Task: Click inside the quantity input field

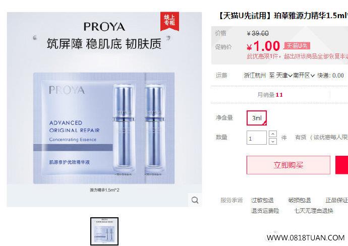Action: point(257,138)
